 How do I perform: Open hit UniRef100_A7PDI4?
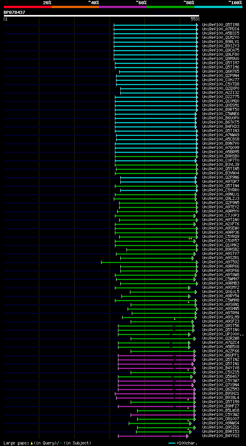tap(221, 29)
